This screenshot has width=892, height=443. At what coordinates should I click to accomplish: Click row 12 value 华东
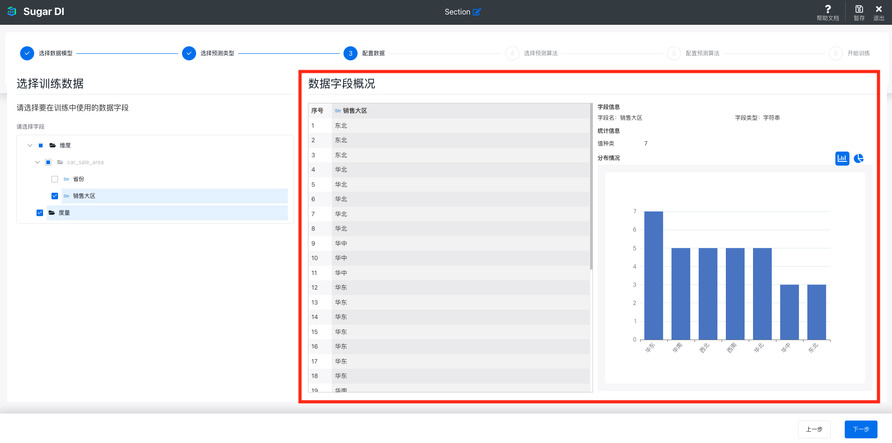(341, 288)
